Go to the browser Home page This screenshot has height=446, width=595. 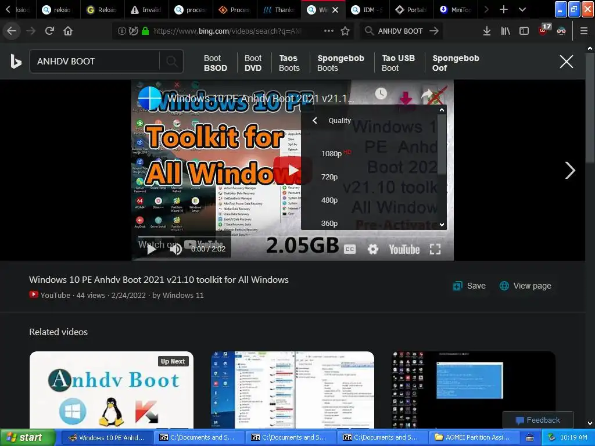click(x=68, y=31)
